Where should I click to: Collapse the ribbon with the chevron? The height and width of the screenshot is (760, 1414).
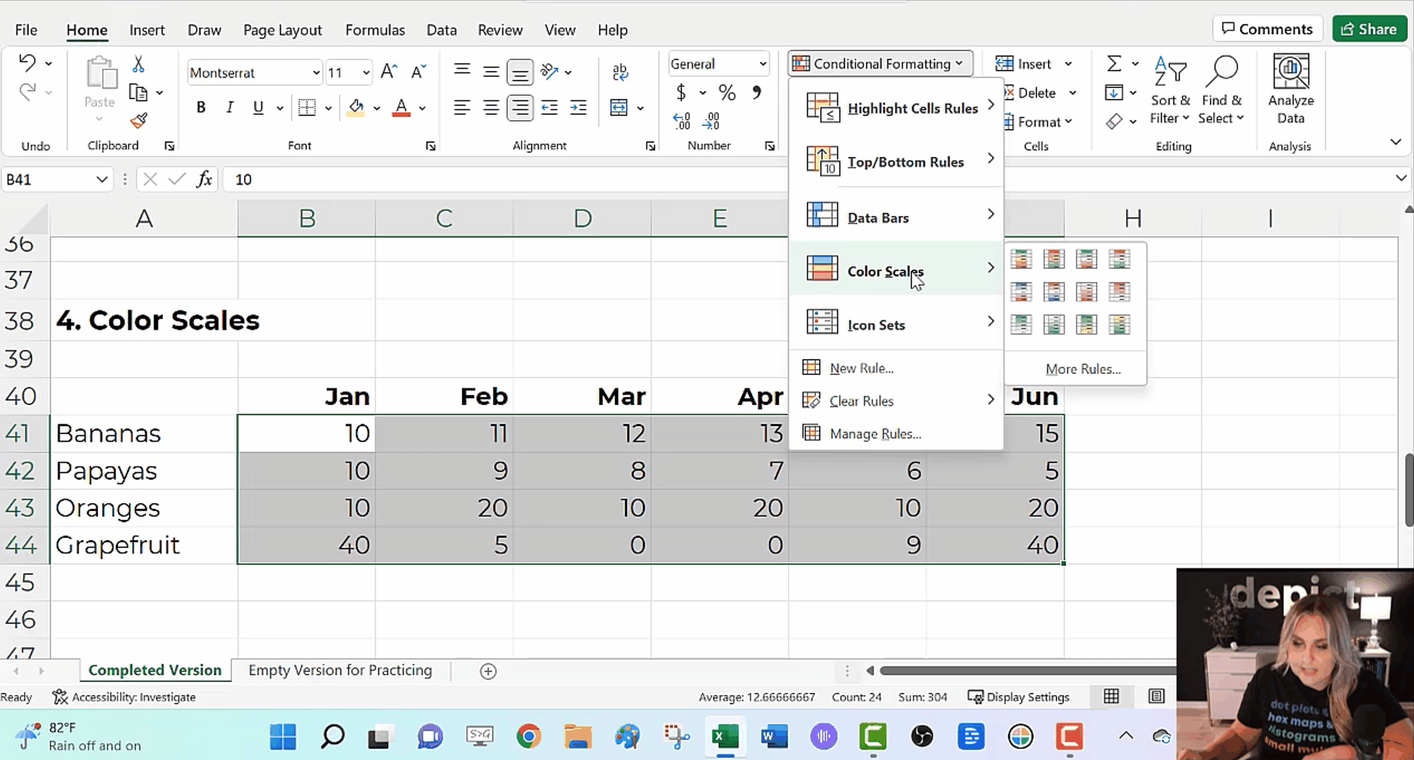click(x=1395, y=142)
